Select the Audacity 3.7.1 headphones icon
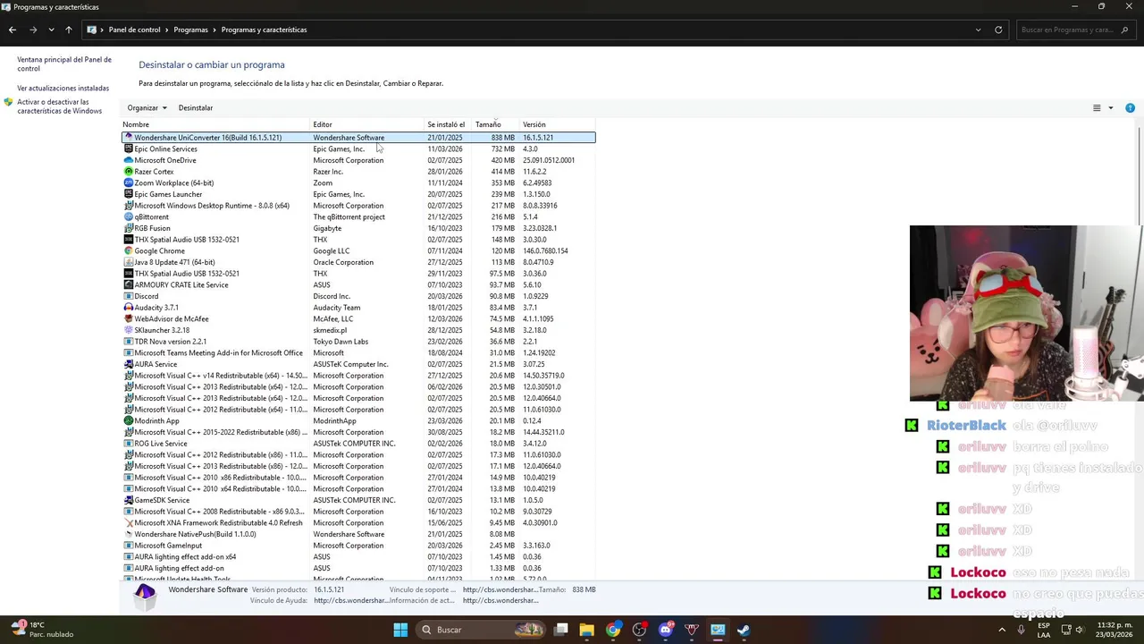1144x644 pixels. pyautogui.click(x=128, y=308)
